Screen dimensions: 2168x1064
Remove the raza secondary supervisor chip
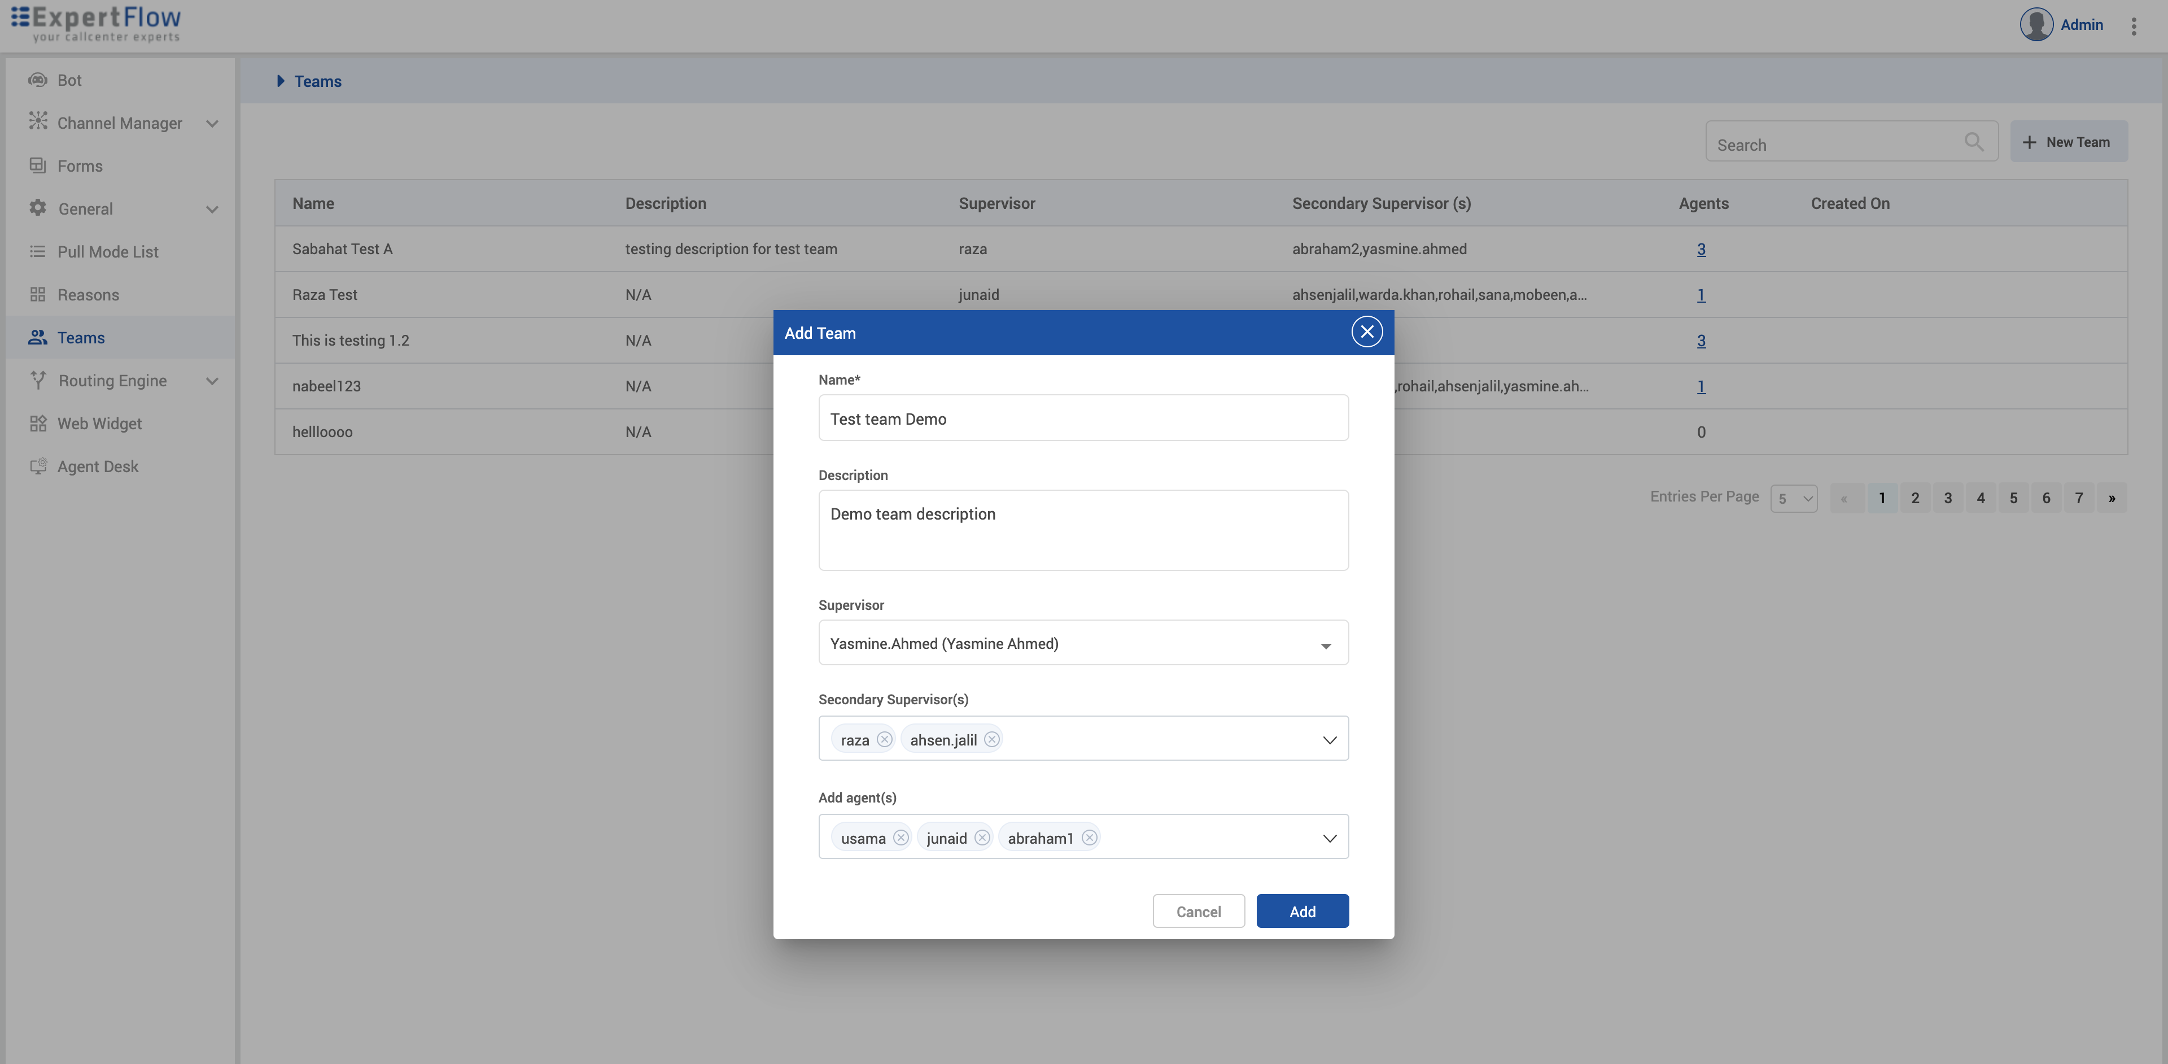tap(884, 739)
